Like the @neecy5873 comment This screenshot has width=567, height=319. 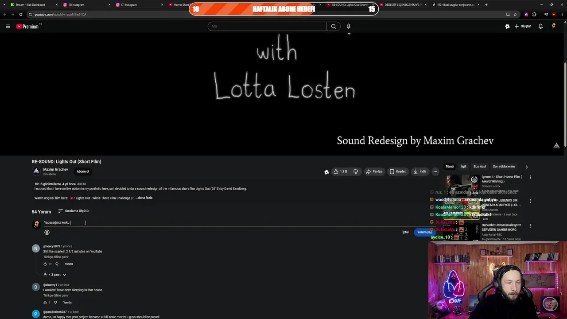click(45, 264)
